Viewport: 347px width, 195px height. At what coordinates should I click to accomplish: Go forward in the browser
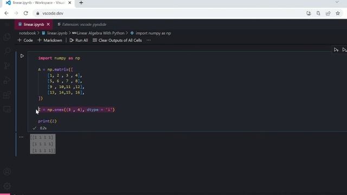(16, 13)
